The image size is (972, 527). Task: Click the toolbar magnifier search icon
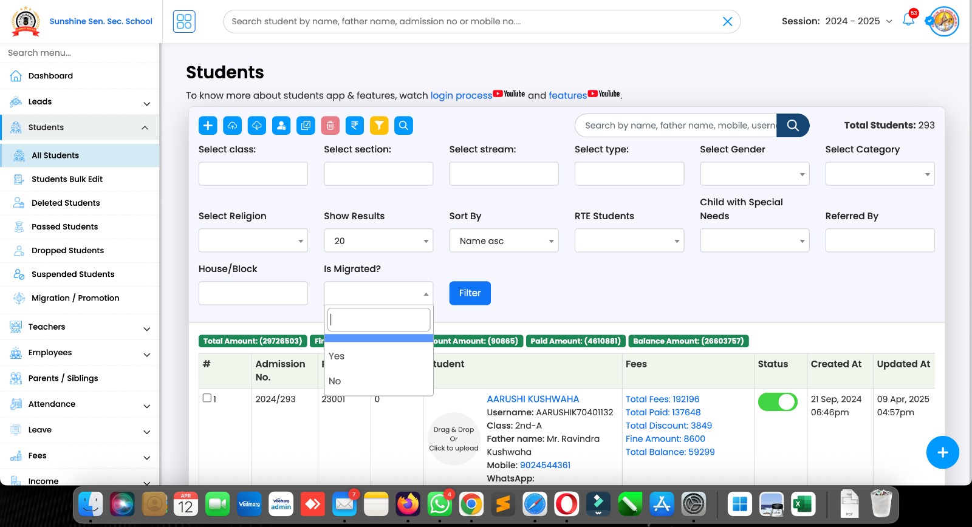(x=403, y=126)
